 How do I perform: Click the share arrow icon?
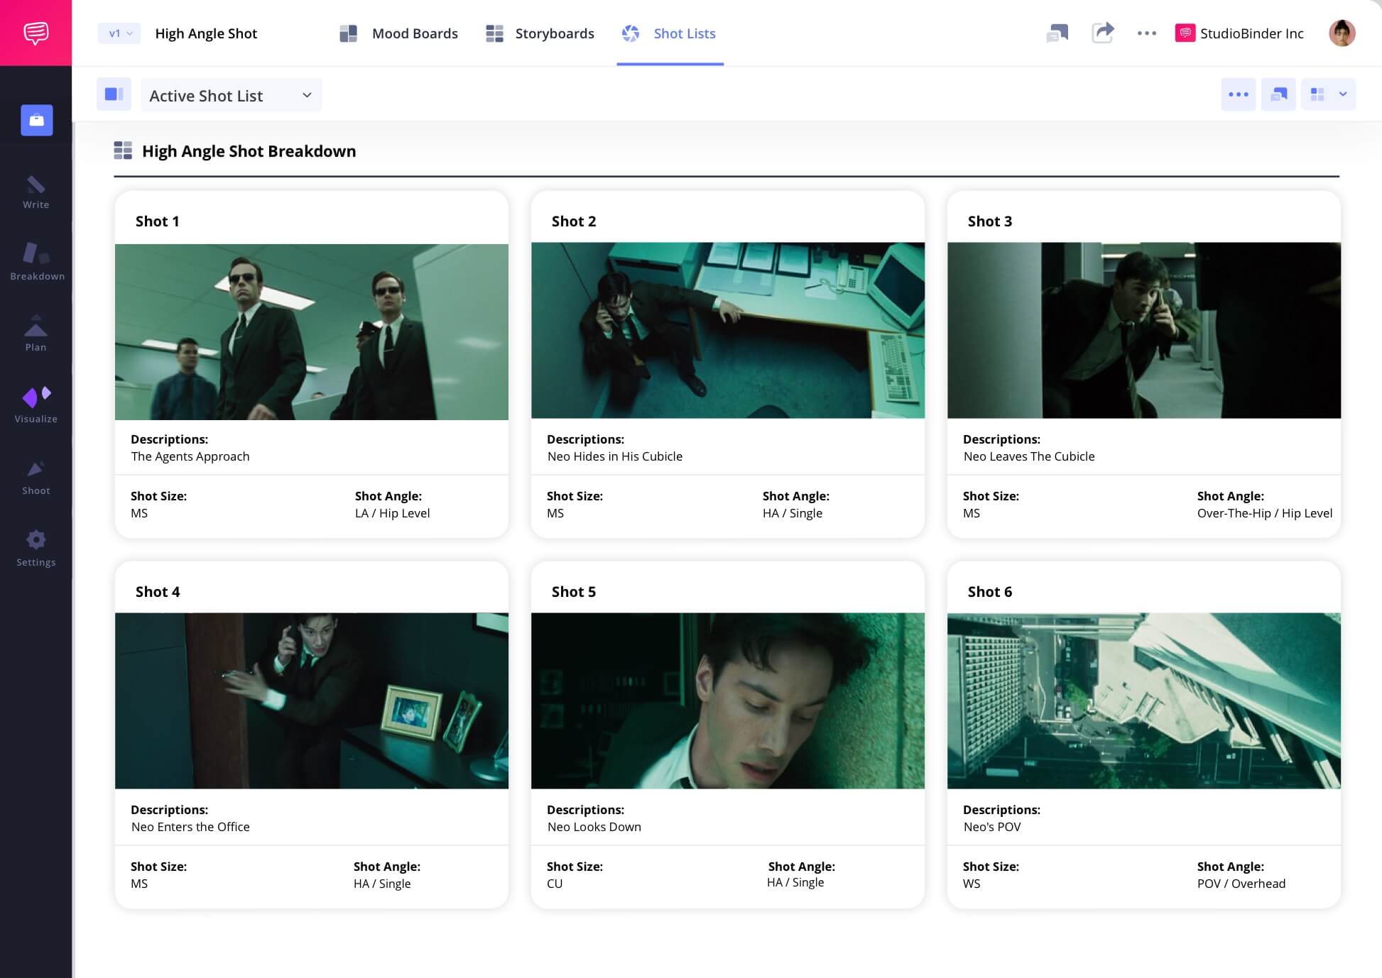pyautogui.click(x=1102, y=33)
